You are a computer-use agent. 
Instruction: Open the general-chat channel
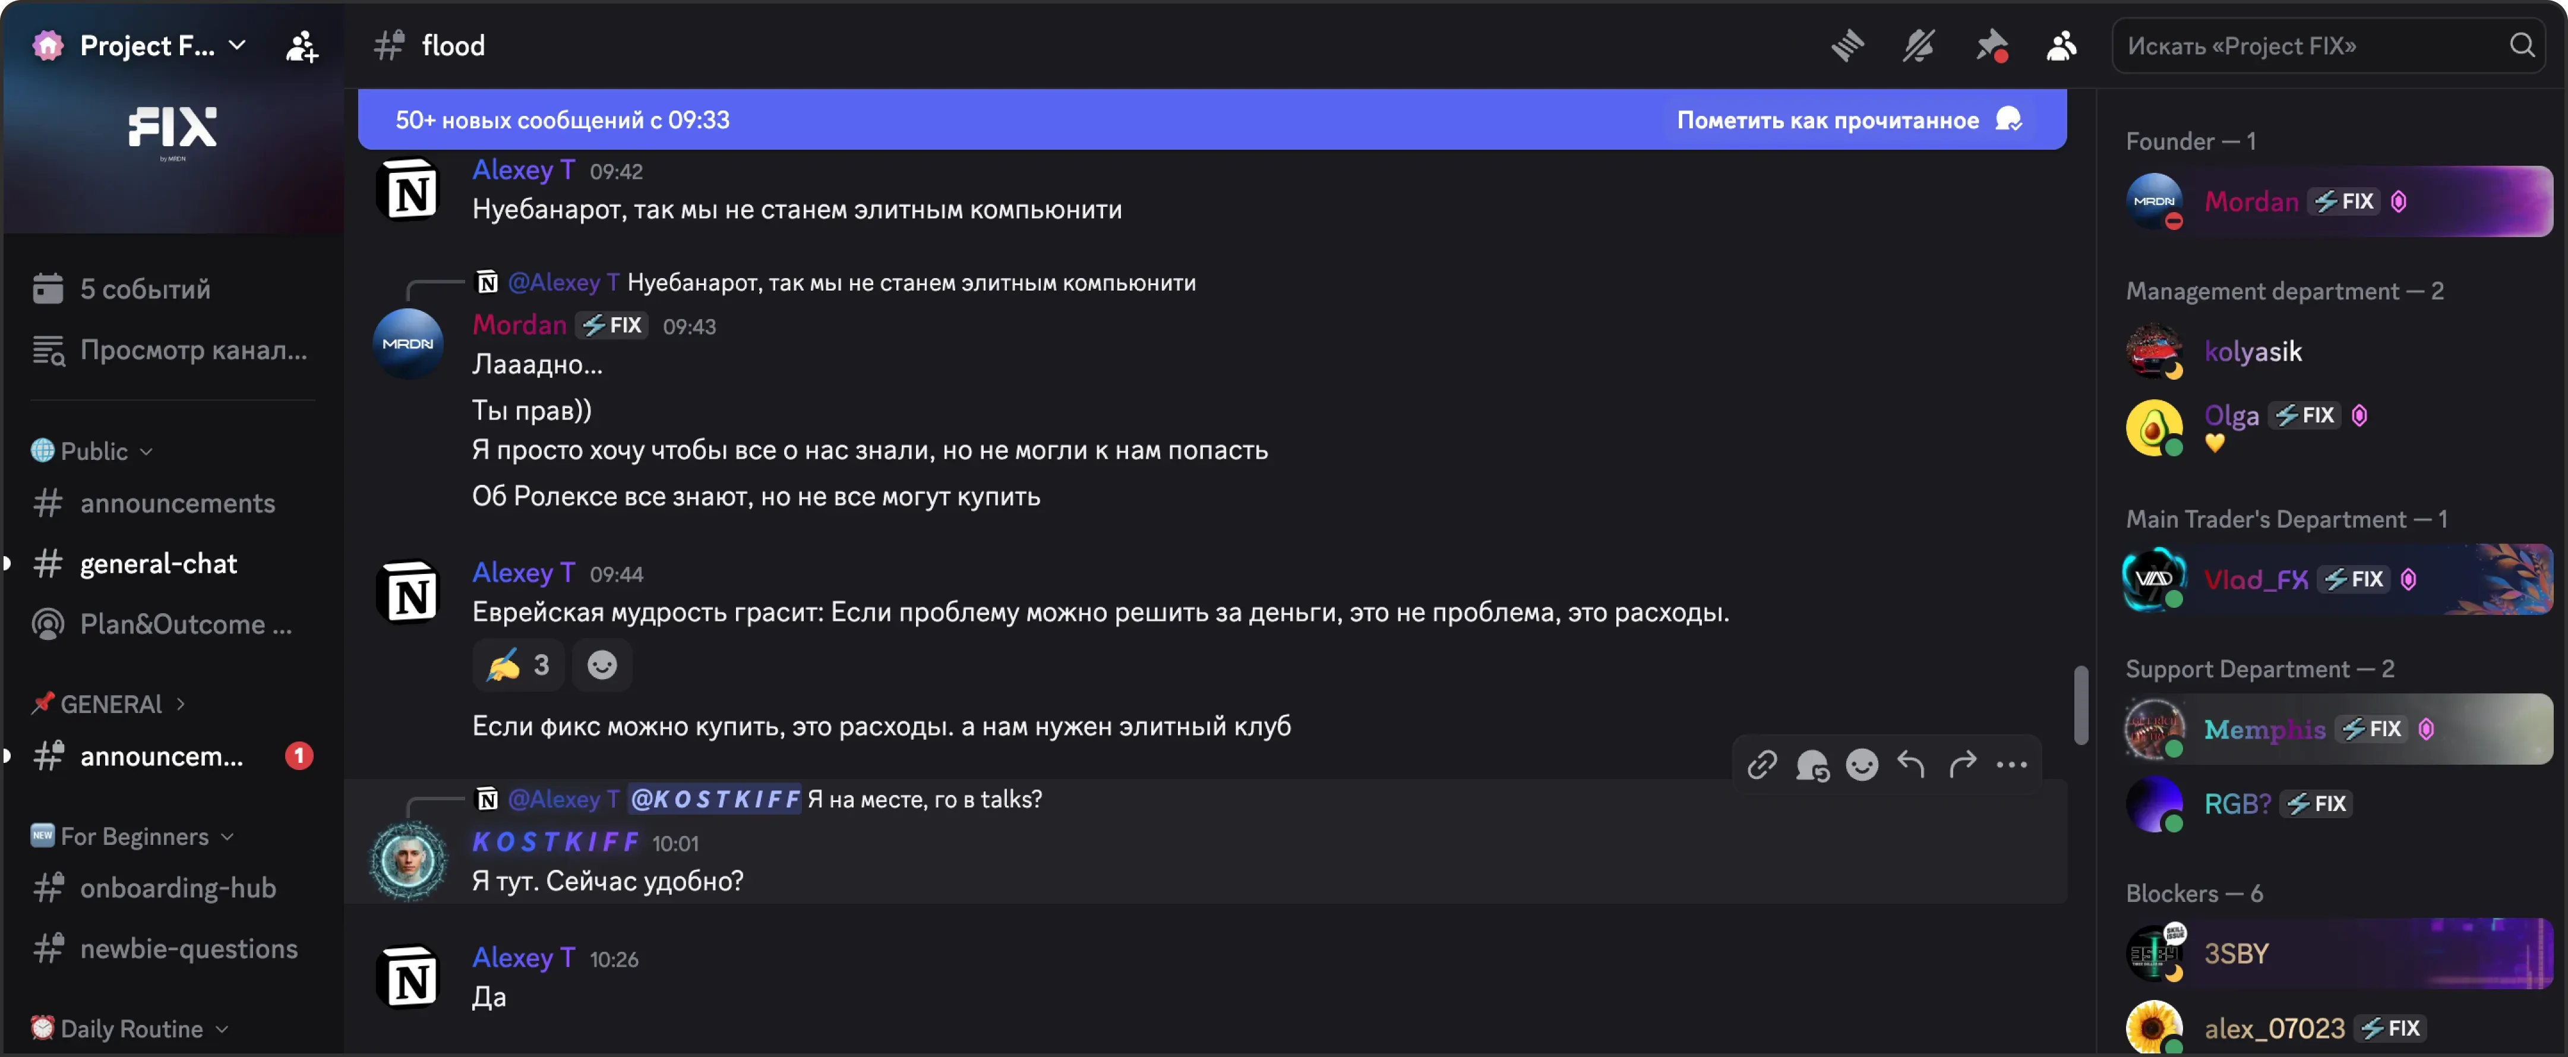[x=159, y=563]
